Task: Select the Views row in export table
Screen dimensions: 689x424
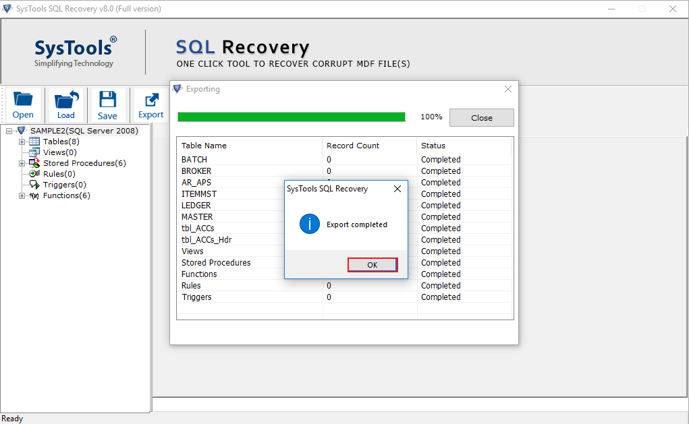Action: click(345, 251)
